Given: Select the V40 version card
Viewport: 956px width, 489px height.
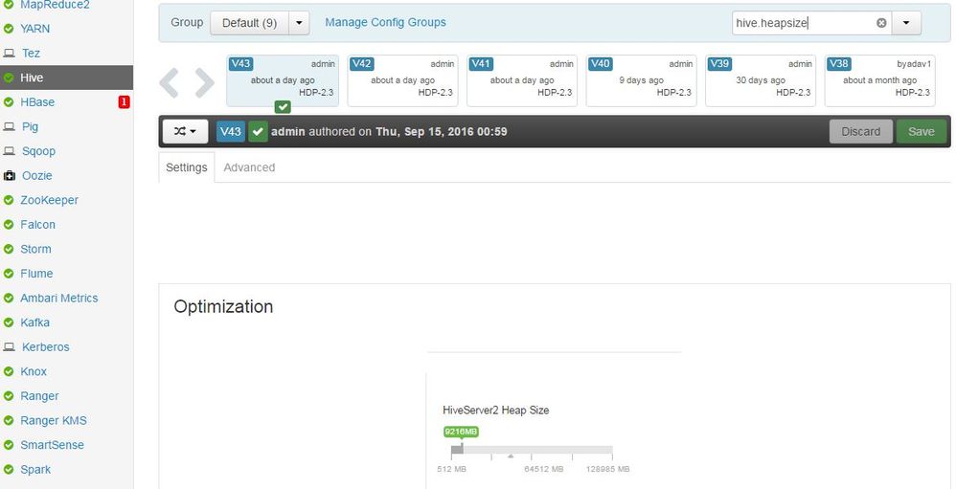Looking at the screenshot, I should coord(642,80).
